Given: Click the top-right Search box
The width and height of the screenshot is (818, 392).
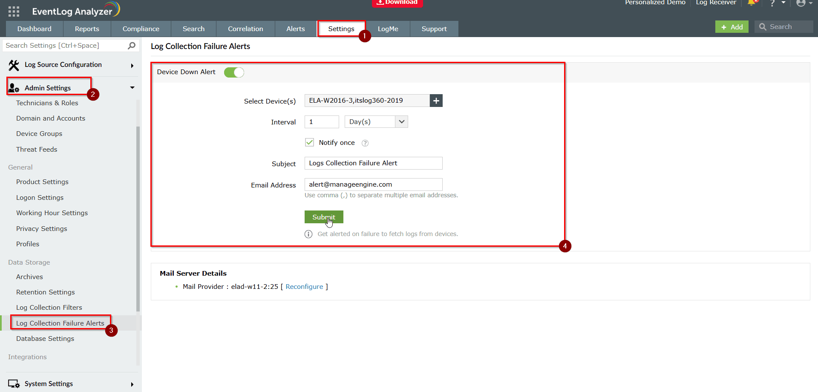Looking at the screenshot, I should 784,27.
